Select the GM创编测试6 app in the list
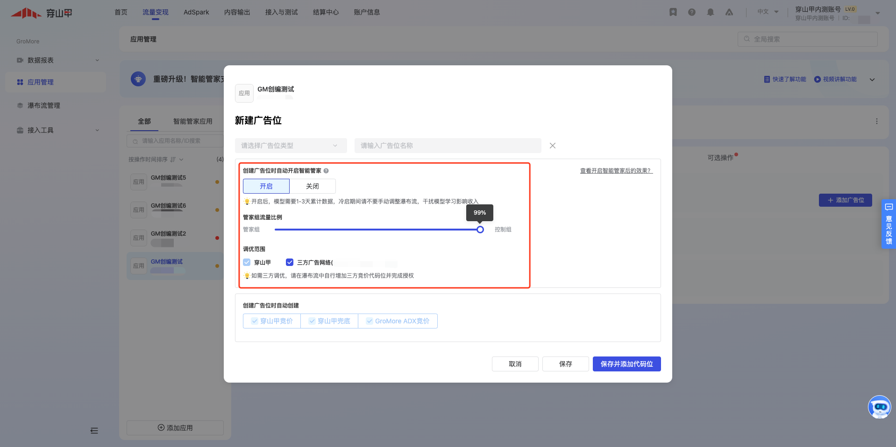The width and height of the screenshot is (896, 447). (x=176, y=210)
